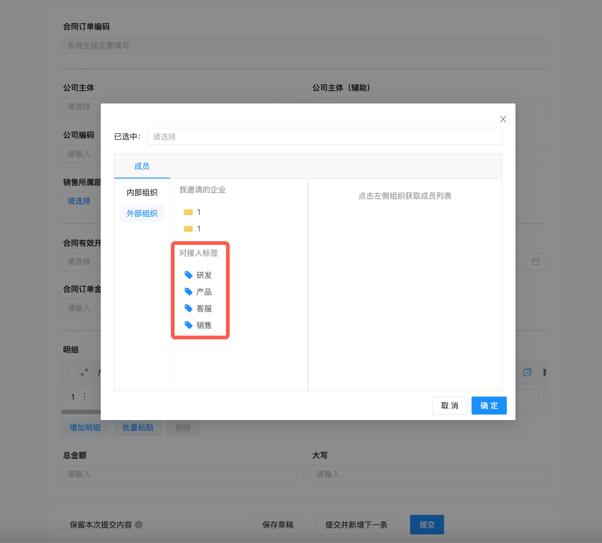This screenshot has width=602, height=543.
Task: Open the second folder icon named 1
Action: [x=188, y=229]
